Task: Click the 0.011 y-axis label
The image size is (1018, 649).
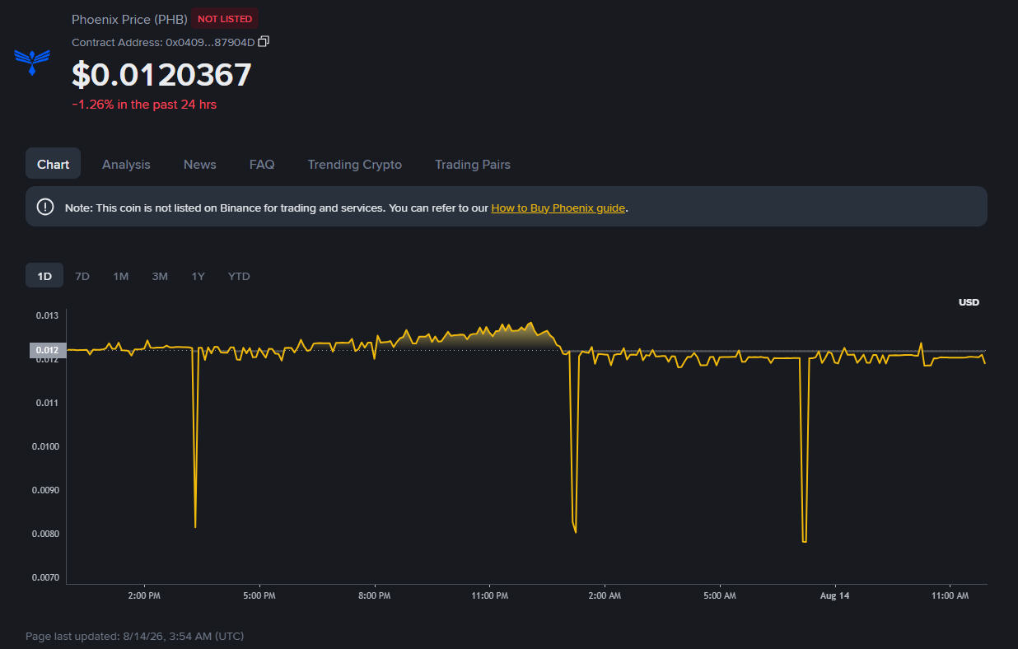Action: pos(46,403)
